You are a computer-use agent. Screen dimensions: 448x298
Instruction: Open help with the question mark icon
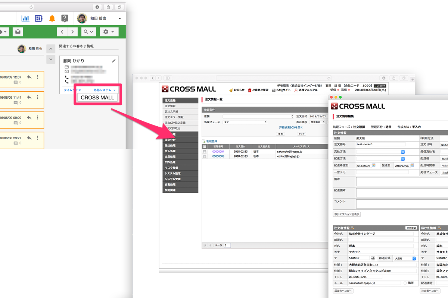point(65,18)
